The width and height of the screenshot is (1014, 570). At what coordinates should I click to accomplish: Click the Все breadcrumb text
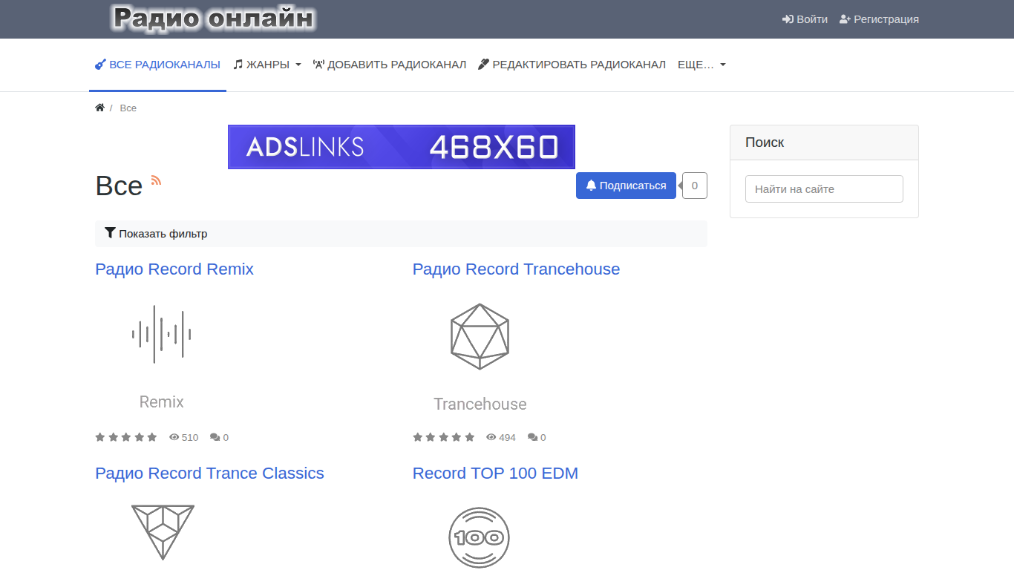coord(128,108)
